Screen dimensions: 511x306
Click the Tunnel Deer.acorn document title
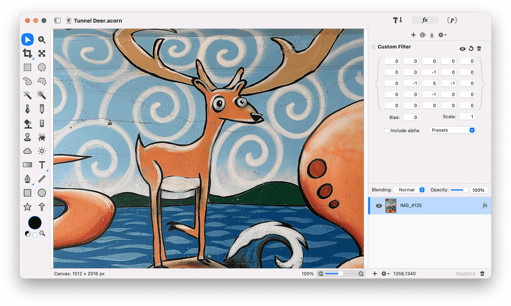tap(98, 21)
